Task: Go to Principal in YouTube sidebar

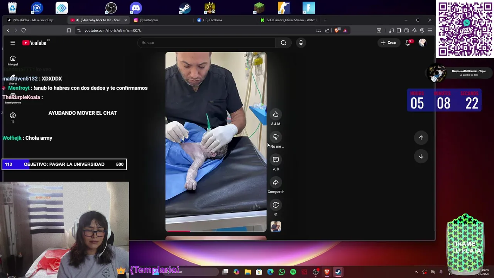Action: pos(13,61)
